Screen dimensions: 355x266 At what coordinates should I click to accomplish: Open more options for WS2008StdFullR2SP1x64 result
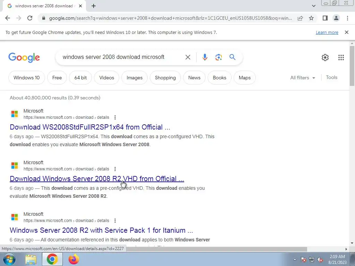coord(115,117)
